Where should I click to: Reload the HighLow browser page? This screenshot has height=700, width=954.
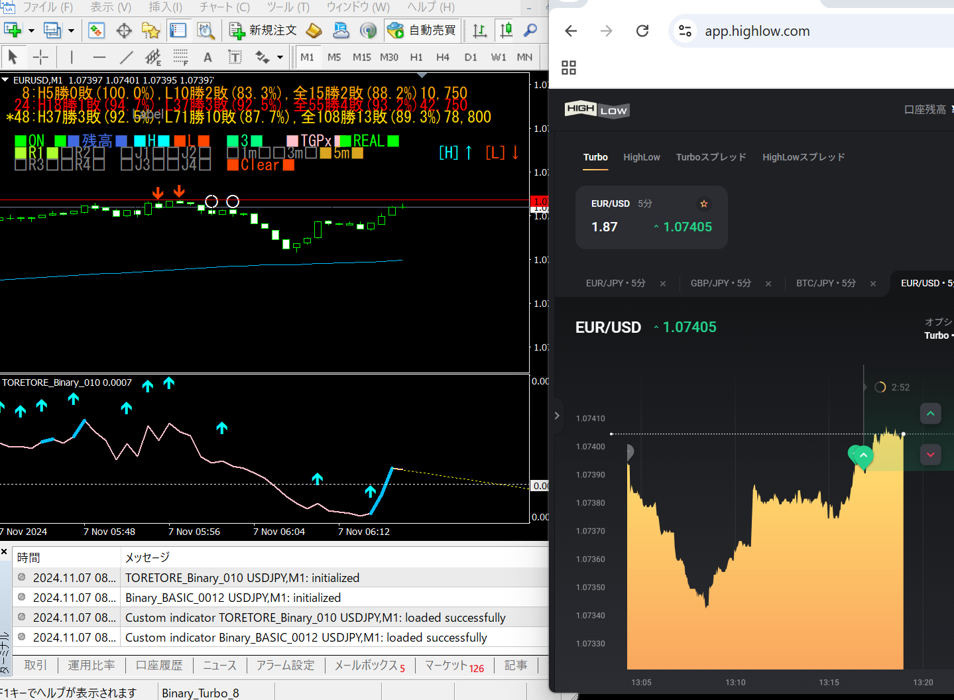coord(642,31)
